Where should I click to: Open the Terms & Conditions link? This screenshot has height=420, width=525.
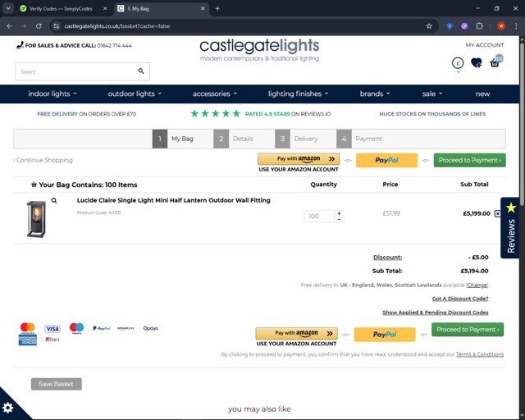coord(480,354)
